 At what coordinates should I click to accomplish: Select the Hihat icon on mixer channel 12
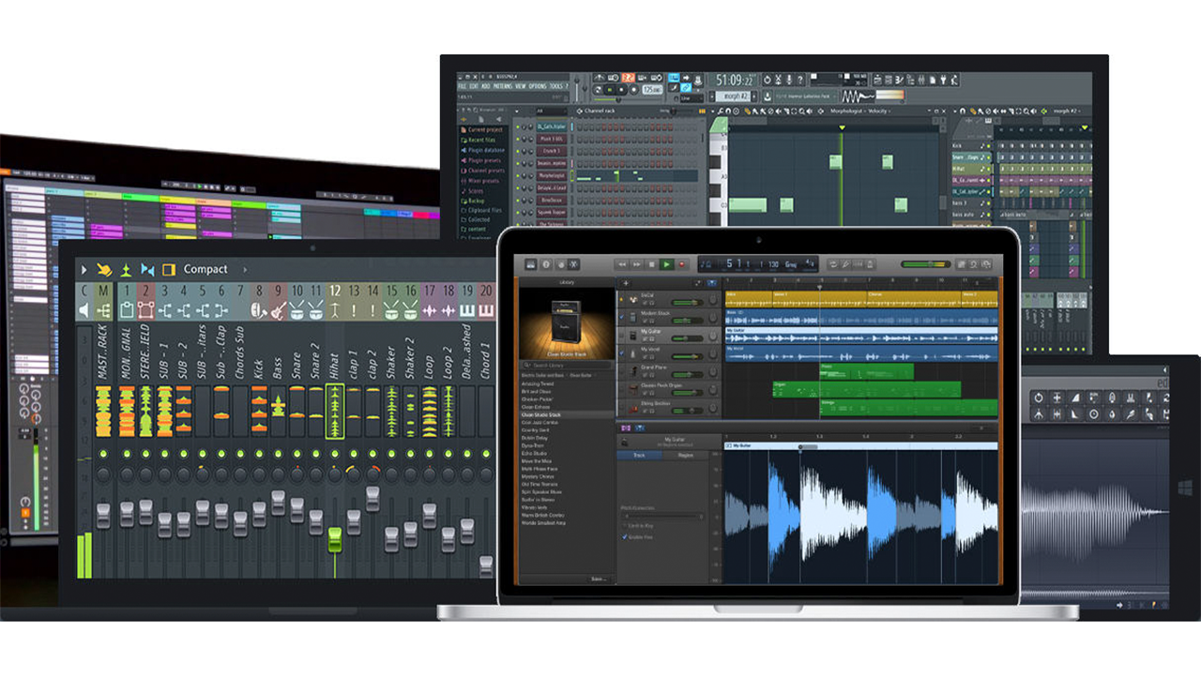pos(335,310)
